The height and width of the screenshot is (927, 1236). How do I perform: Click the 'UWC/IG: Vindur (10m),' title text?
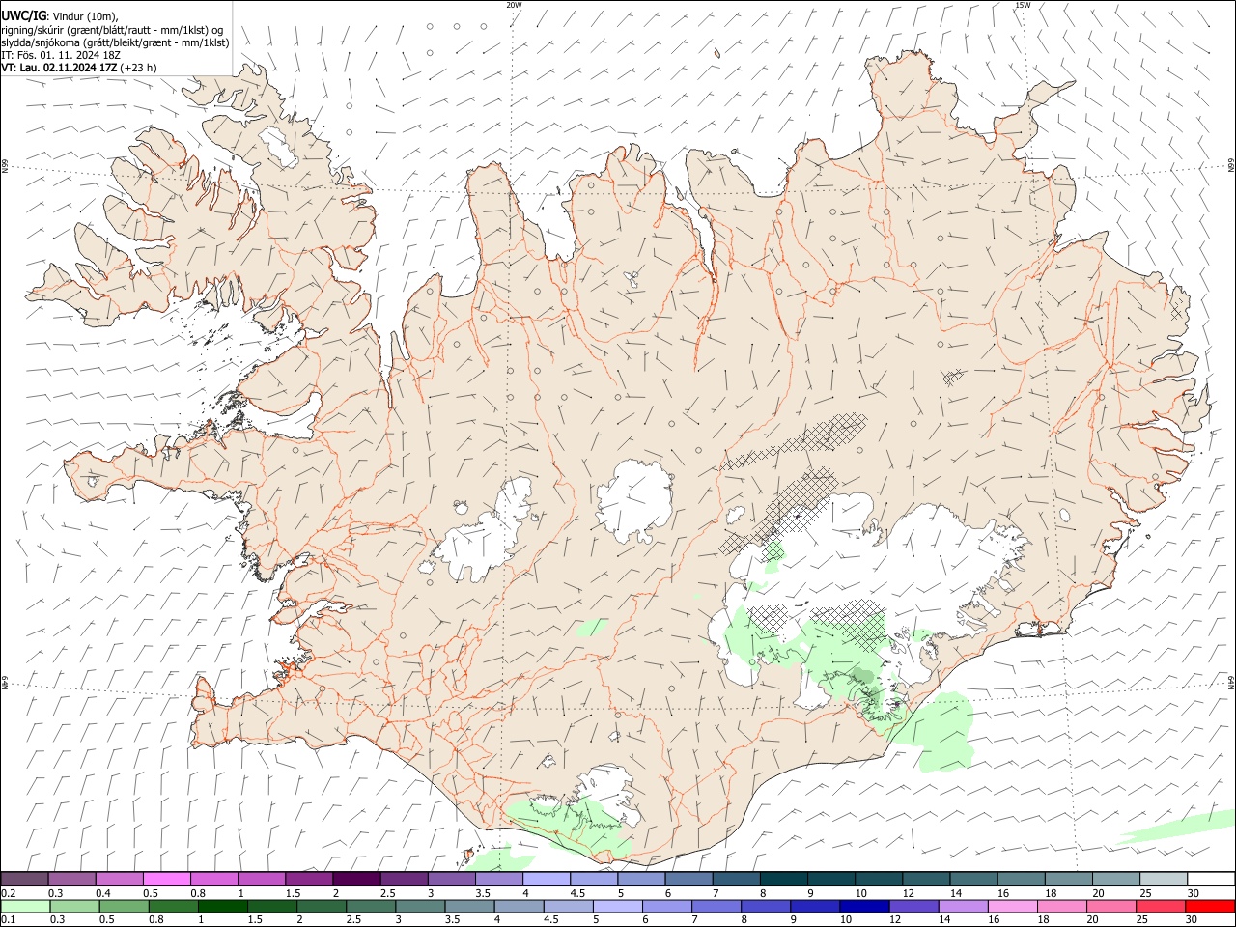pyautogui.click(x=60, y=15)
